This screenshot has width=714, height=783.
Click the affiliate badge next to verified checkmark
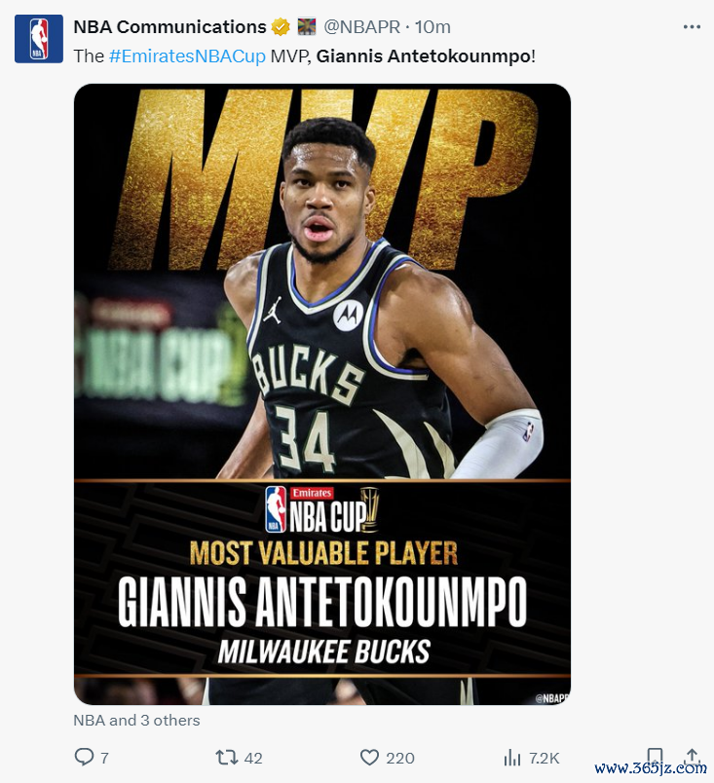(307, 27)
